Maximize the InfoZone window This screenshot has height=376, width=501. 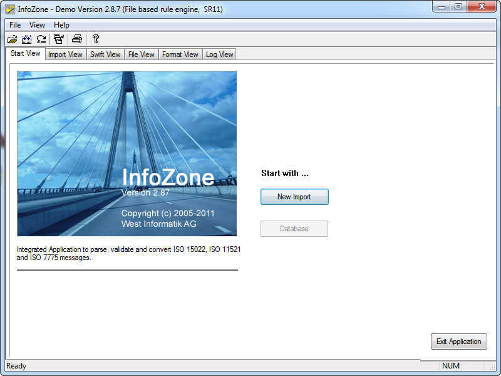pos(458,7)
